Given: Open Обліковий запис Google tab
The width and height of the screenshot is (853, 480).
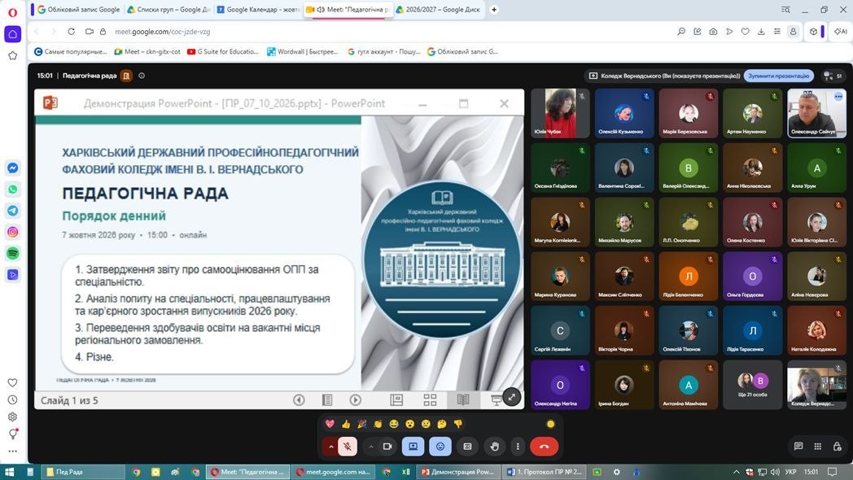Looking at the screenshot, I should click(x=79, y=9).
